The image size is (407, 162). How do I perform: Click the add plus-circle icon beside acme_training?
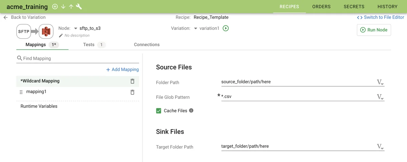coord(55,7)
